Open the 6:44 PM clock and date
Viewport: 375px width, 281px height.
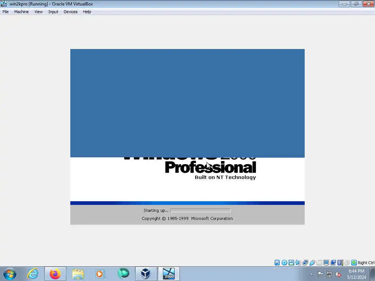(x=356, y=274)
